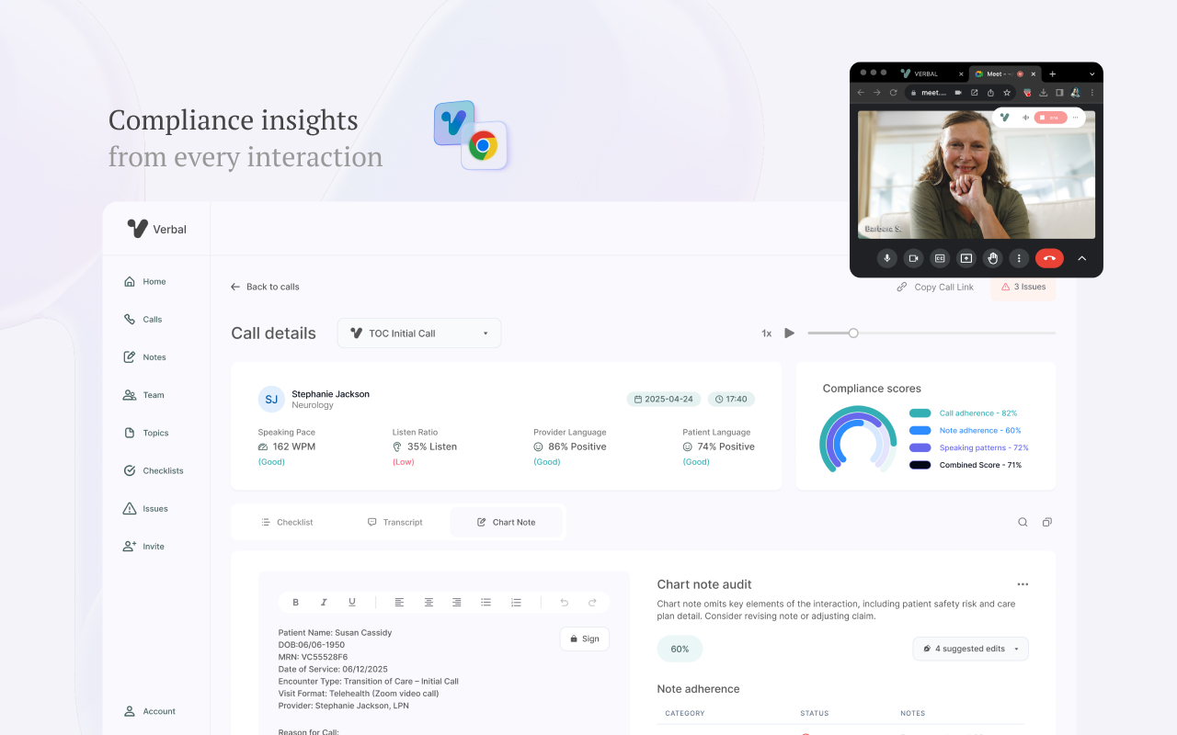1177x735 pixels.
Task: Copy the call link
Action: coord(935,288)
